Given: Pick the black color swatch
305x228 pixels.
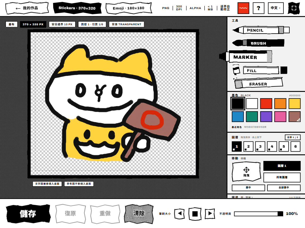Looking at the screenshot, I should [x=238, y=103].
